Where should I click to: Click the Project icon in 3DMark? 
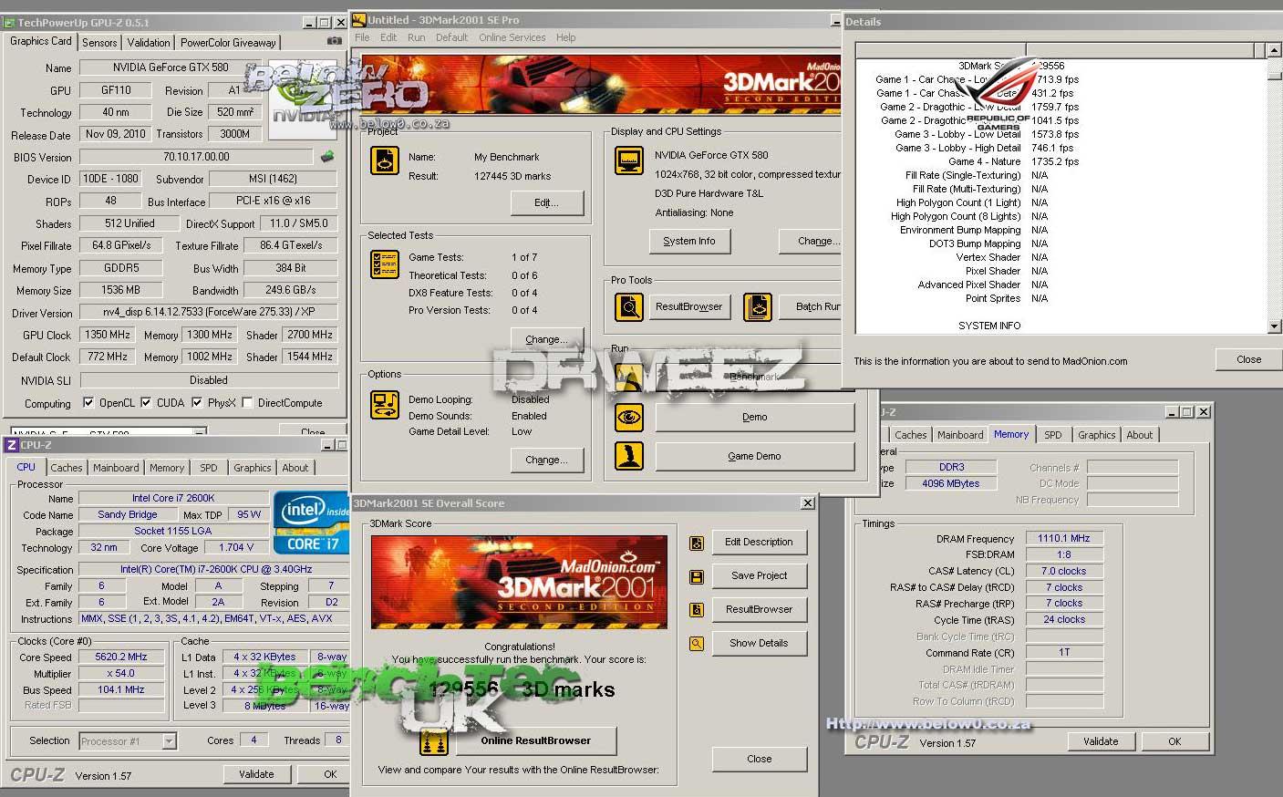coord(384,160)
